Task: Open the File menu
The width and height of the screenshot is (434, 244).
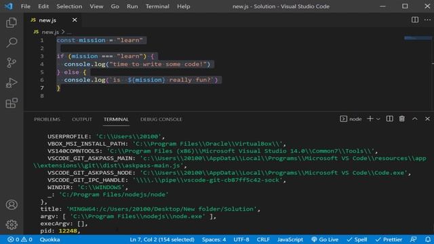Action: [26, 6]
